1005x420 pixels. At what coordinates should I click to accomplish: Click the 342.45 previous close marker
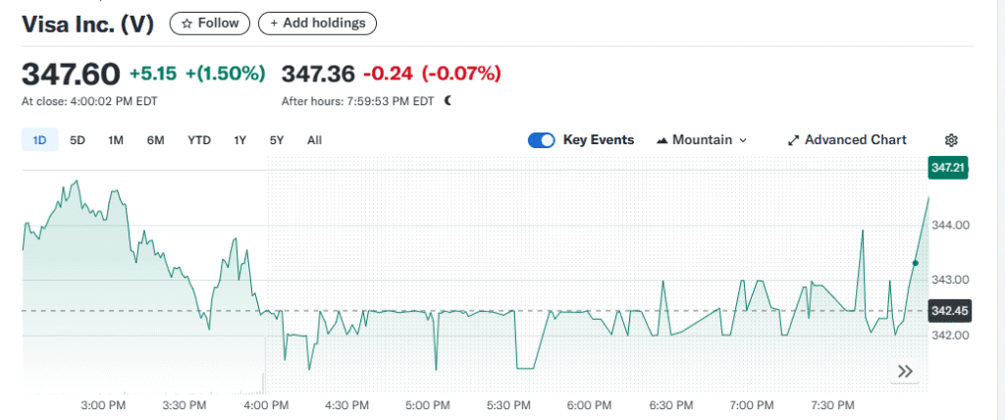949,311
